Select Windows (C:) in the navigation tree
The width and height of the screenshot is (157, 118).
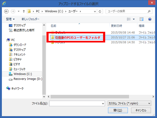coord(22,74)
